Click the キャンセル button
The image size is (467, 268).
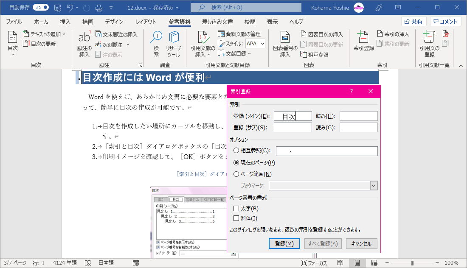(x=362, y=243)
